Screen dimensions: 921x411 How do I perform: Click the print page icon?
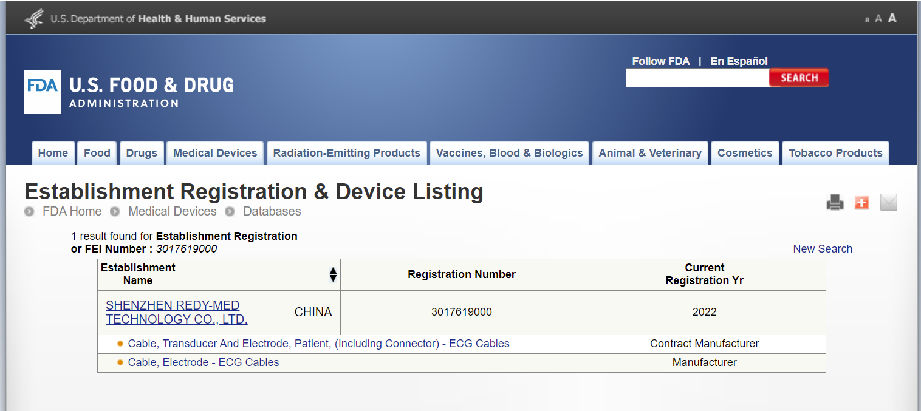[835, 203]
